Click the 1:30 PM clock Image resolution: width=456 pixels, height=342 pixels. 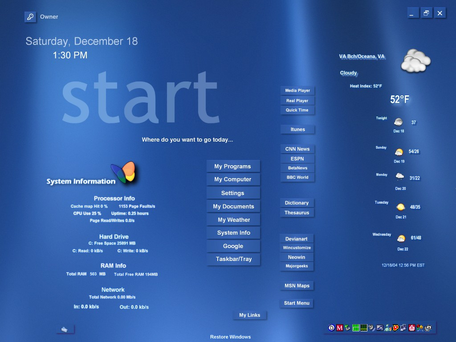(x=70, y=55)
